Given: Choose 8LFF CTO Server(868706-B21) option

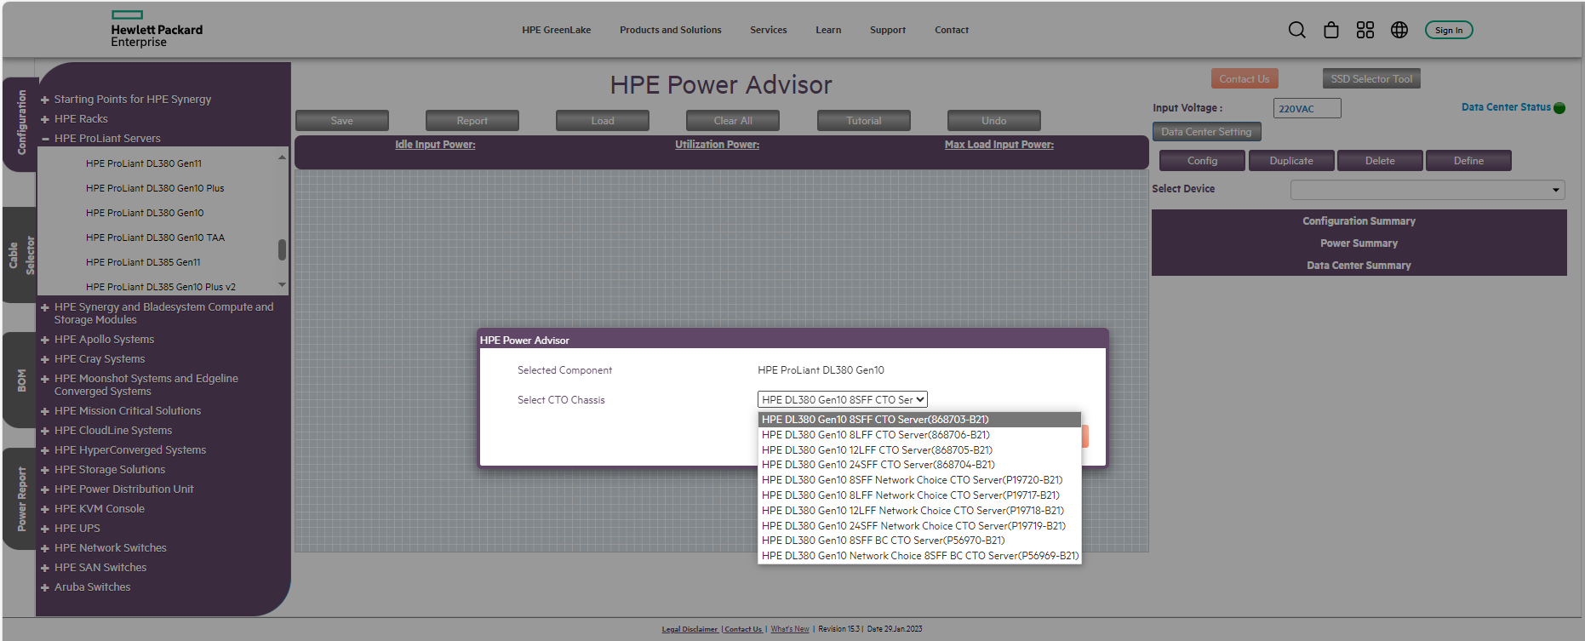Looking at the screenshot, I should (x=919, y=435).
